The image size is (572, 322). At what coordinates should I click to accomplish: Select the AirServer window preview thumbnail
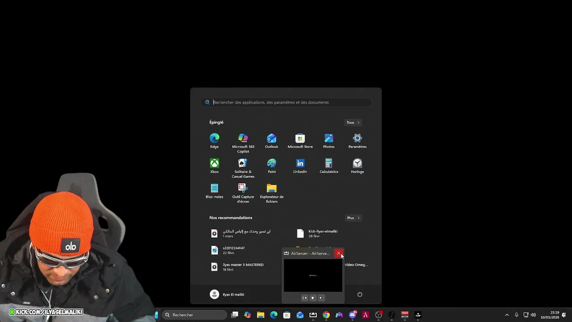pos(313,275)
